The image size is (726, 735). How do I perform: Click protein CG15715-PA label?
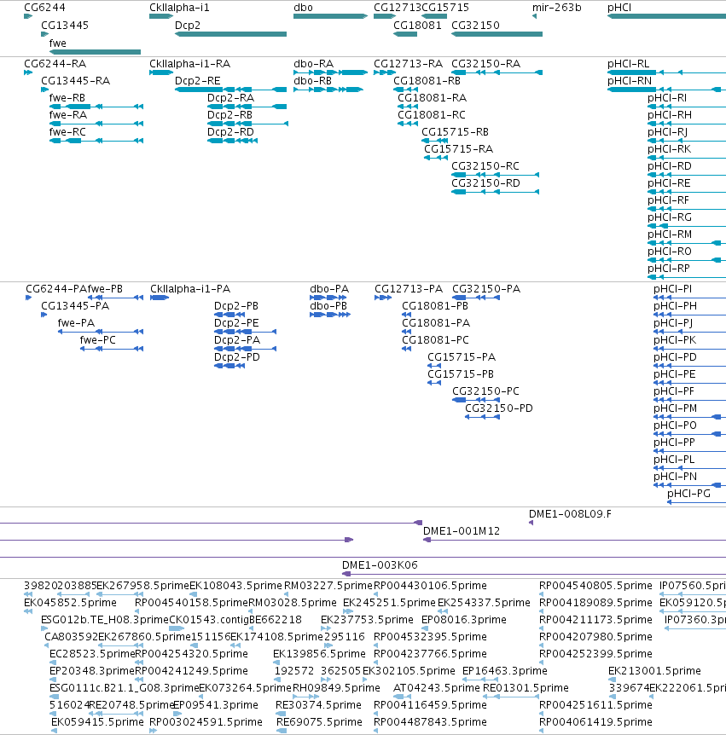click(462, 357)
